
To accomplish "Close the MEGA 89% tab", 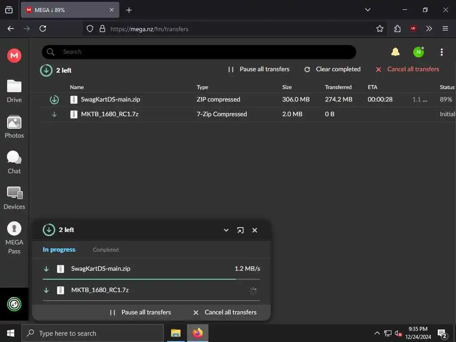I will (x=111, y=10).
